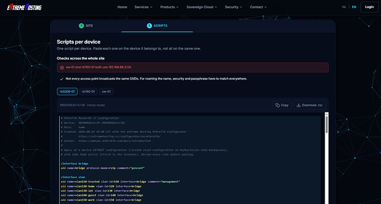Click the scrollbar thumb in the script box

[x=326, y=125]
